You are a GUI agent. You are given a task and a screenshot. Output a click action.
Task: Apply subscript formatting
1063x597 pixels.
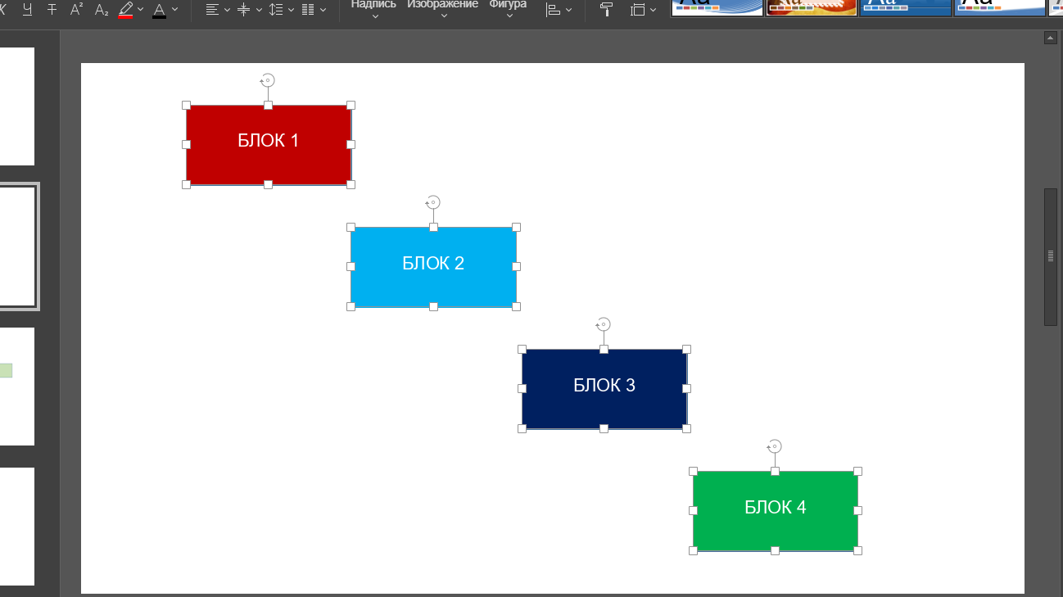pyautogui.click(x=101, y=10)
